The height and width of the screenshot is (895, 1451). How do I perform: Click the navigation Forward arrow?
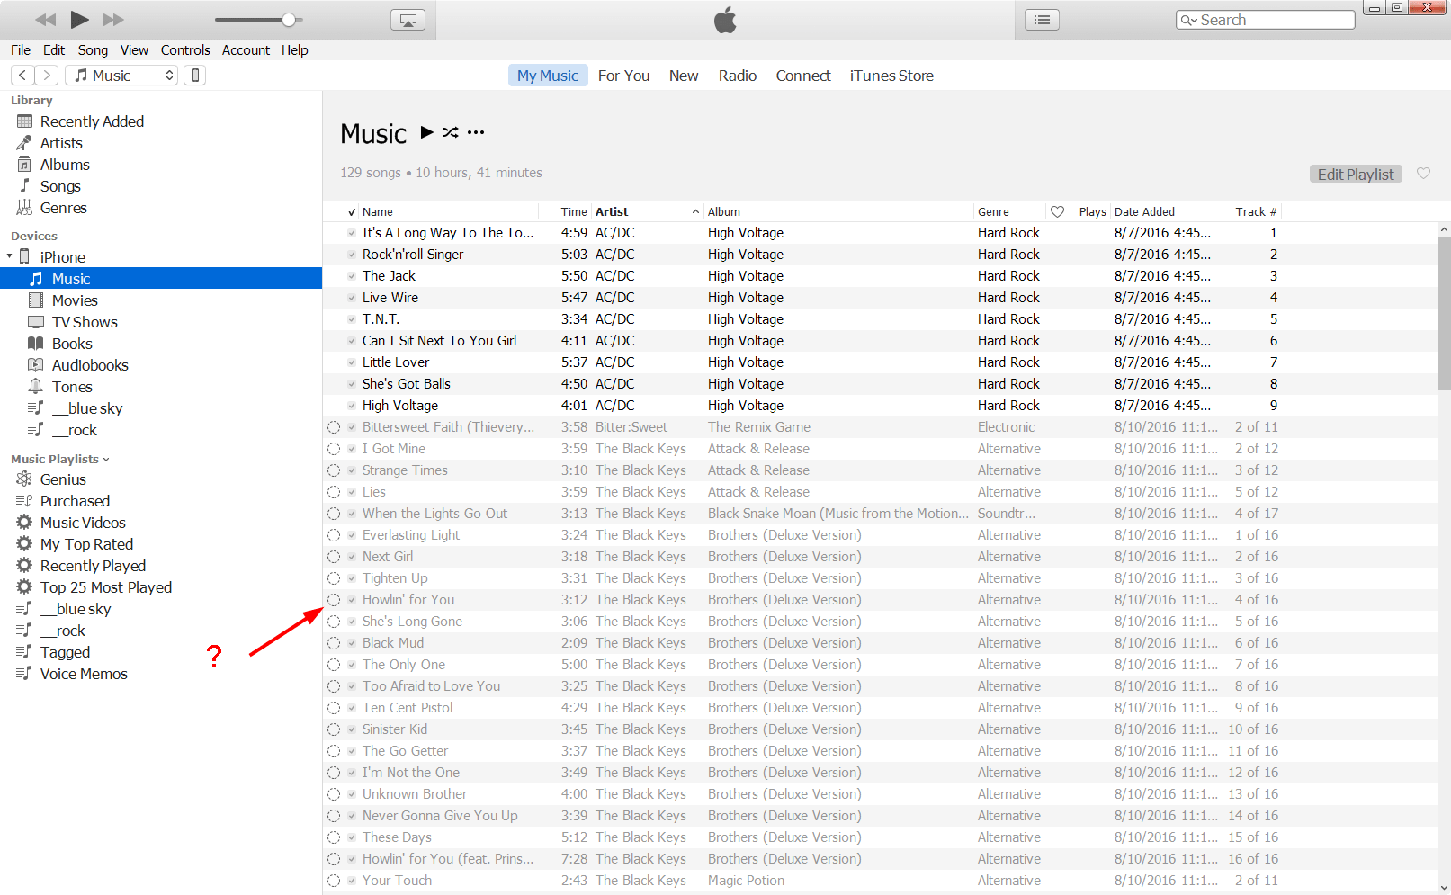click(x=47, y=76)
